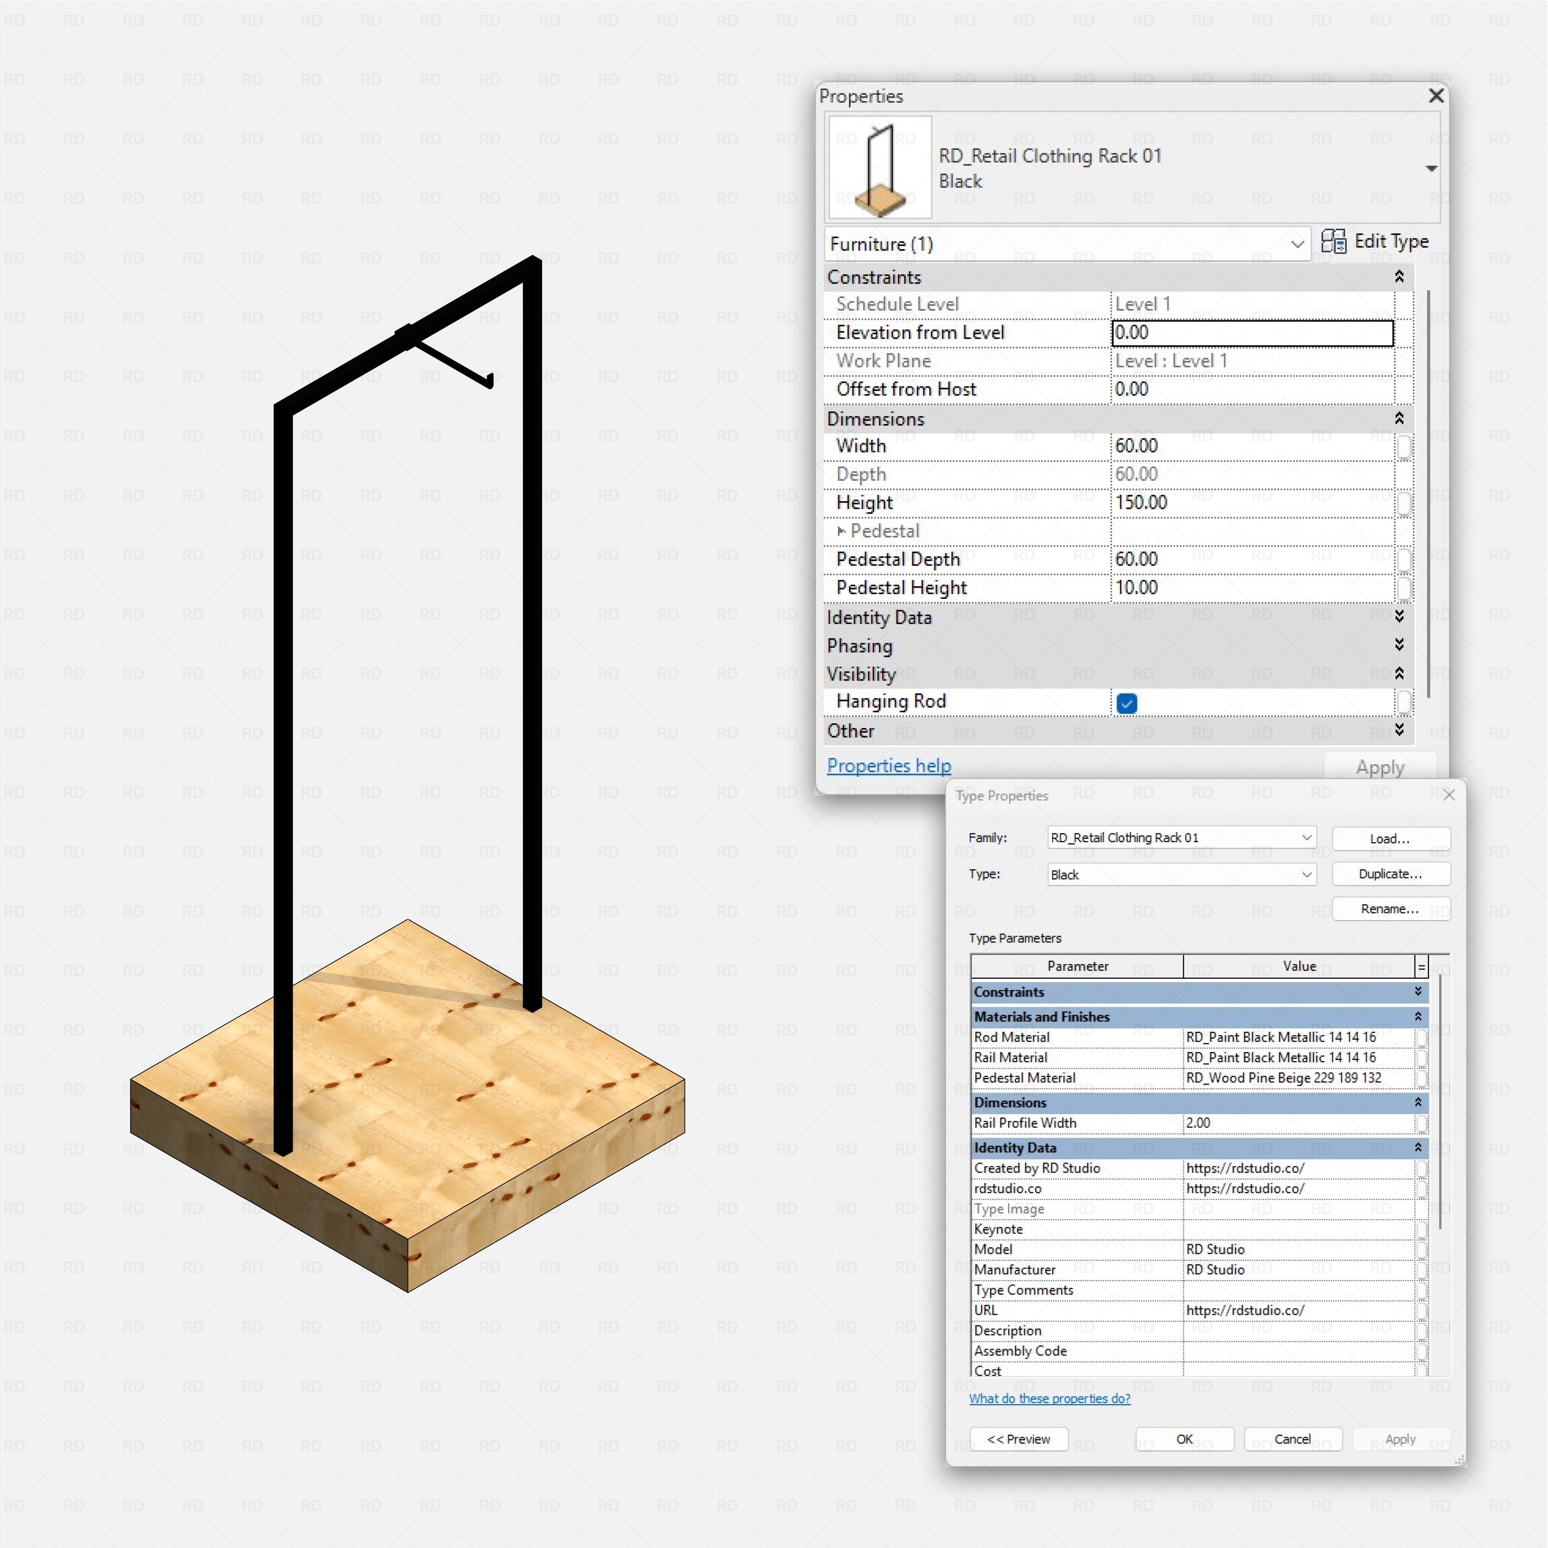Click the Height value 150.00
This screenshot has height=1548, width=1548.
(1252, 503)
